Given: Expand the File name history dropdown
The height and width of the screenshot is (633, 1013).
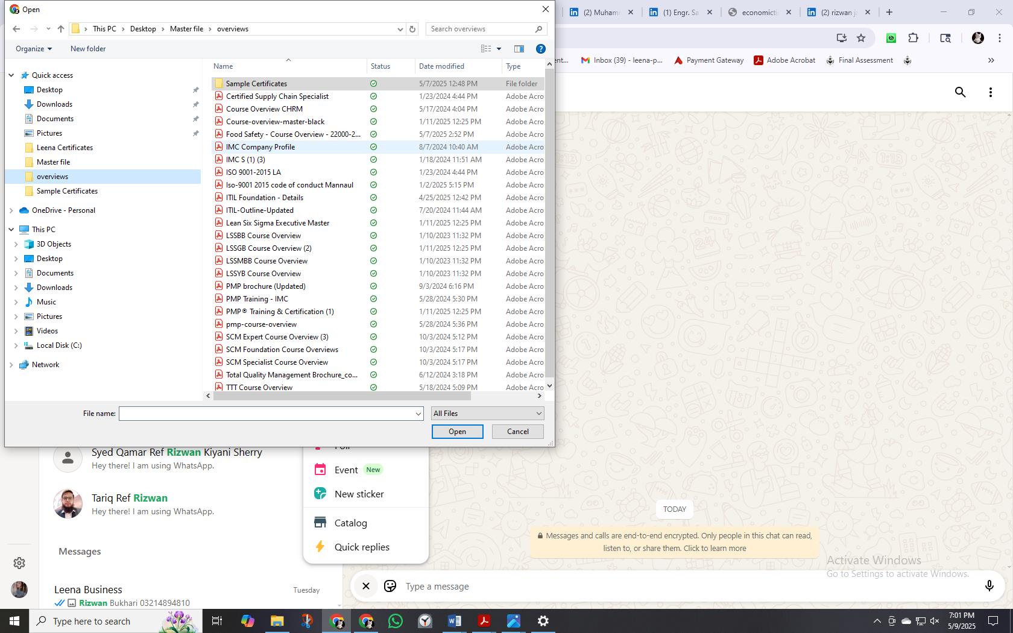Looking at the screenshot, I should tap(418, 414).
